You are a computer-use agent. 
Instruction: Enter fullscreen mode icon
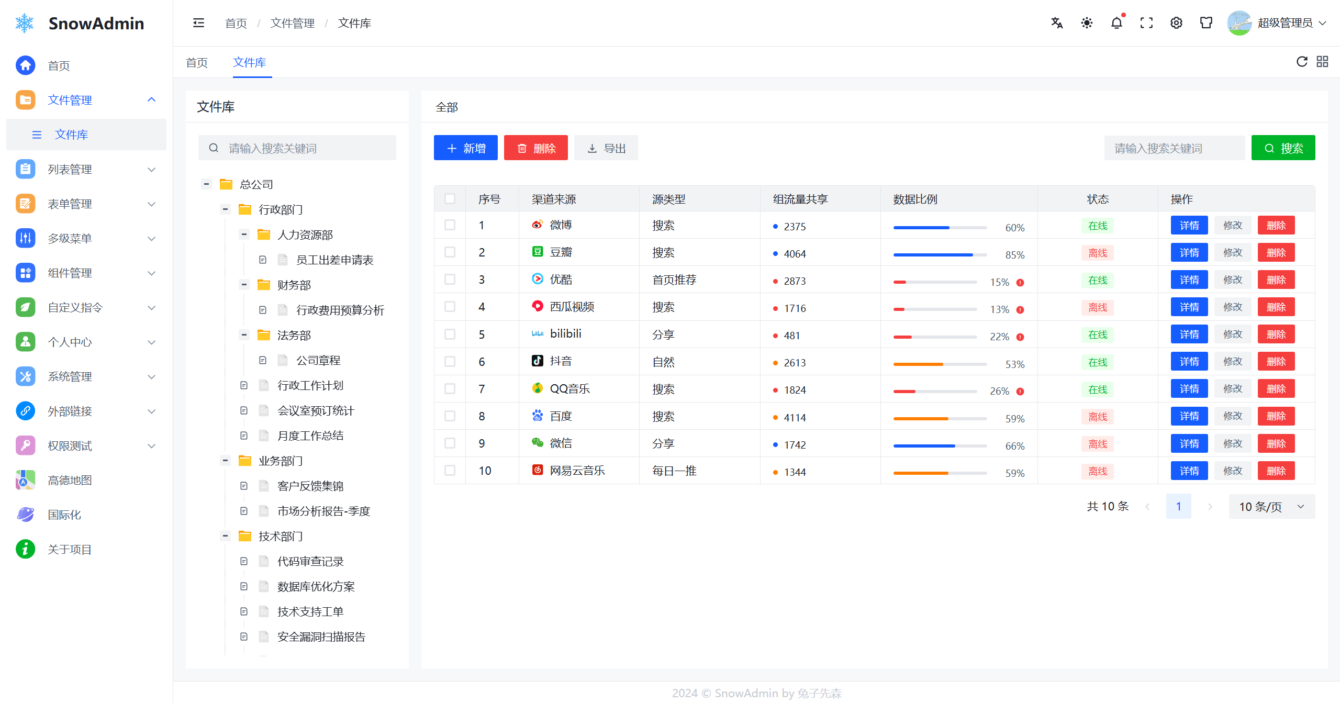1146,23
